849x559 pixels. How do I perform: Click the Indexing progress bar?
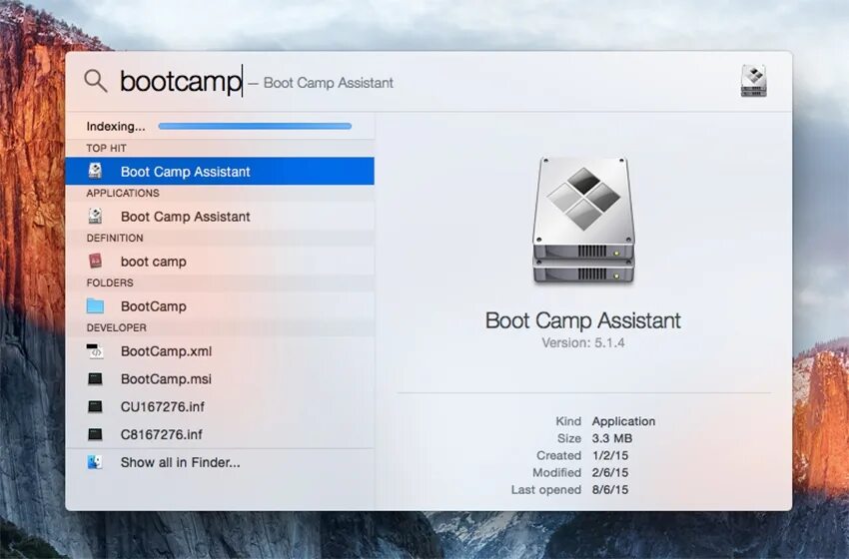click(255, 126)
